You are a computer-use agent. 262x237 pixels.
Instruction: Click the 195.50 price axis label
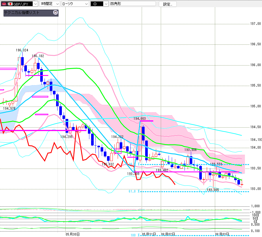(x=255, y=85)
